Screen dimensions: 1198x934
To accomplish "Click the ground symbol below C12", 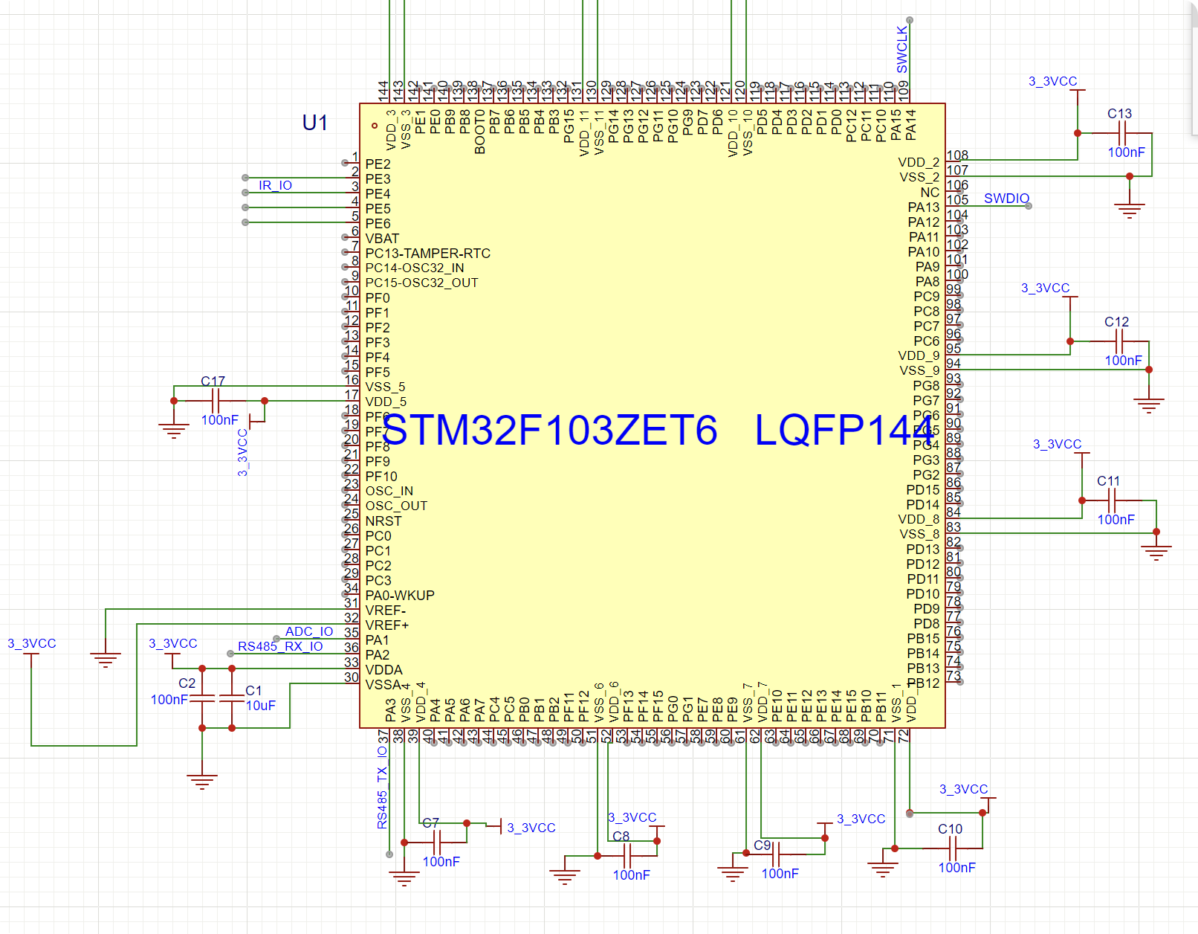I will (x=1149, y=405).
